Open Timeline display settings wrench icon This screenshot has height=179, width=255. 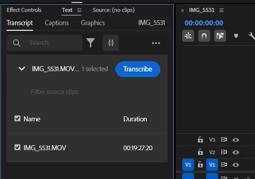point(252,36)
